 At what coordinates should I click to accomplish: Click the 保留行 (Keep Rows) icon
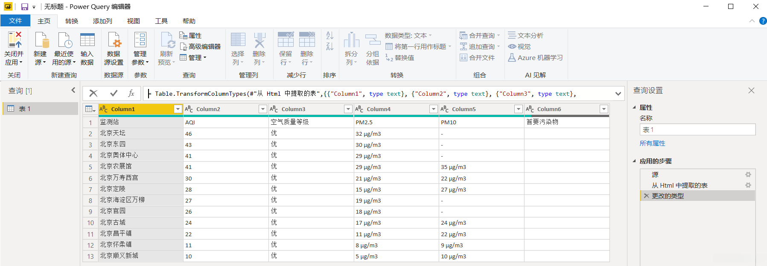pos(286,40)
